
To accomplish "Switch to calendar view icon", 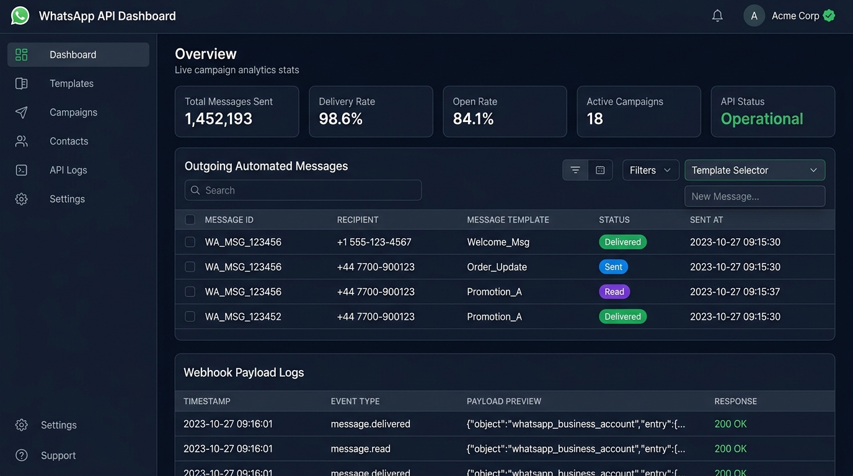I will 600,170.
